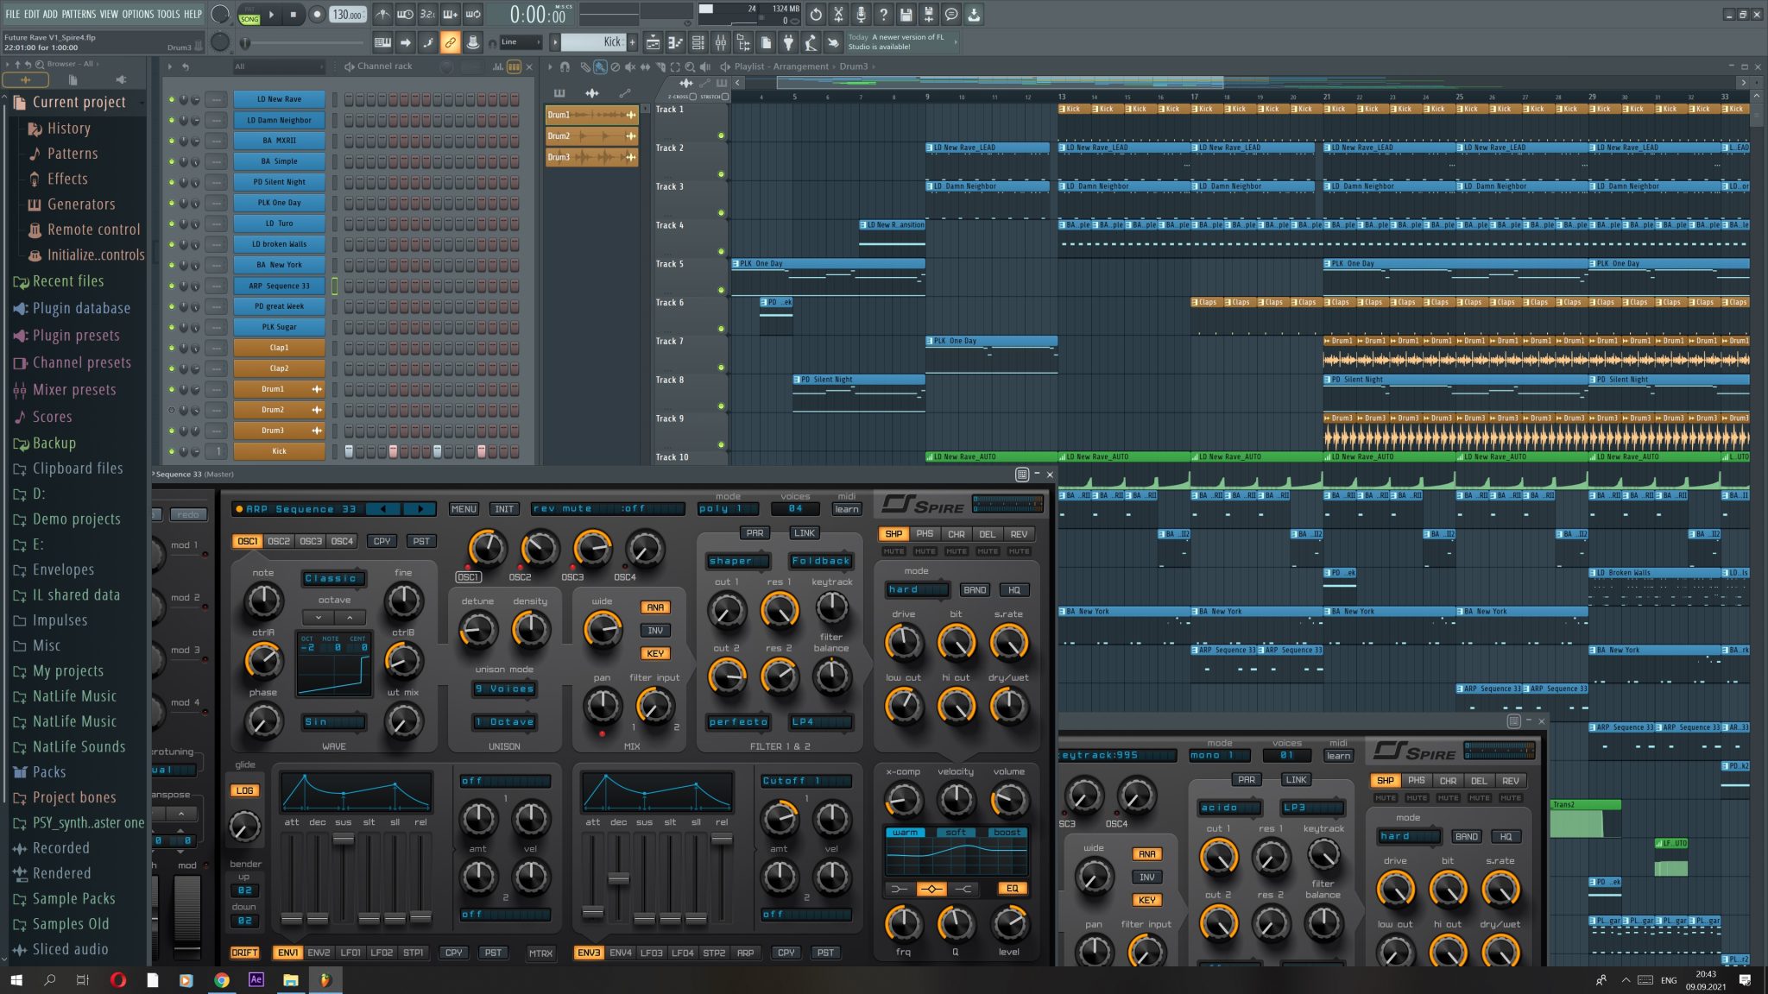Open the FILE menu
Image resolution: width=1768 pixels, height=994 pixels.
12,14
